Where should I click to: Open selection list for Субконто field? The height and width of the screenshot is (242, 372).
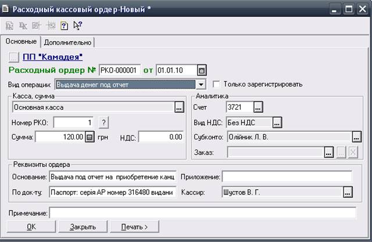pyautogui.click(x=356, y=137)
